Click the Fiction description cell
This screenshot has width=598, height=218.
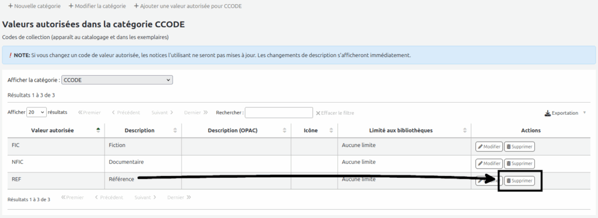click(143, 146)
